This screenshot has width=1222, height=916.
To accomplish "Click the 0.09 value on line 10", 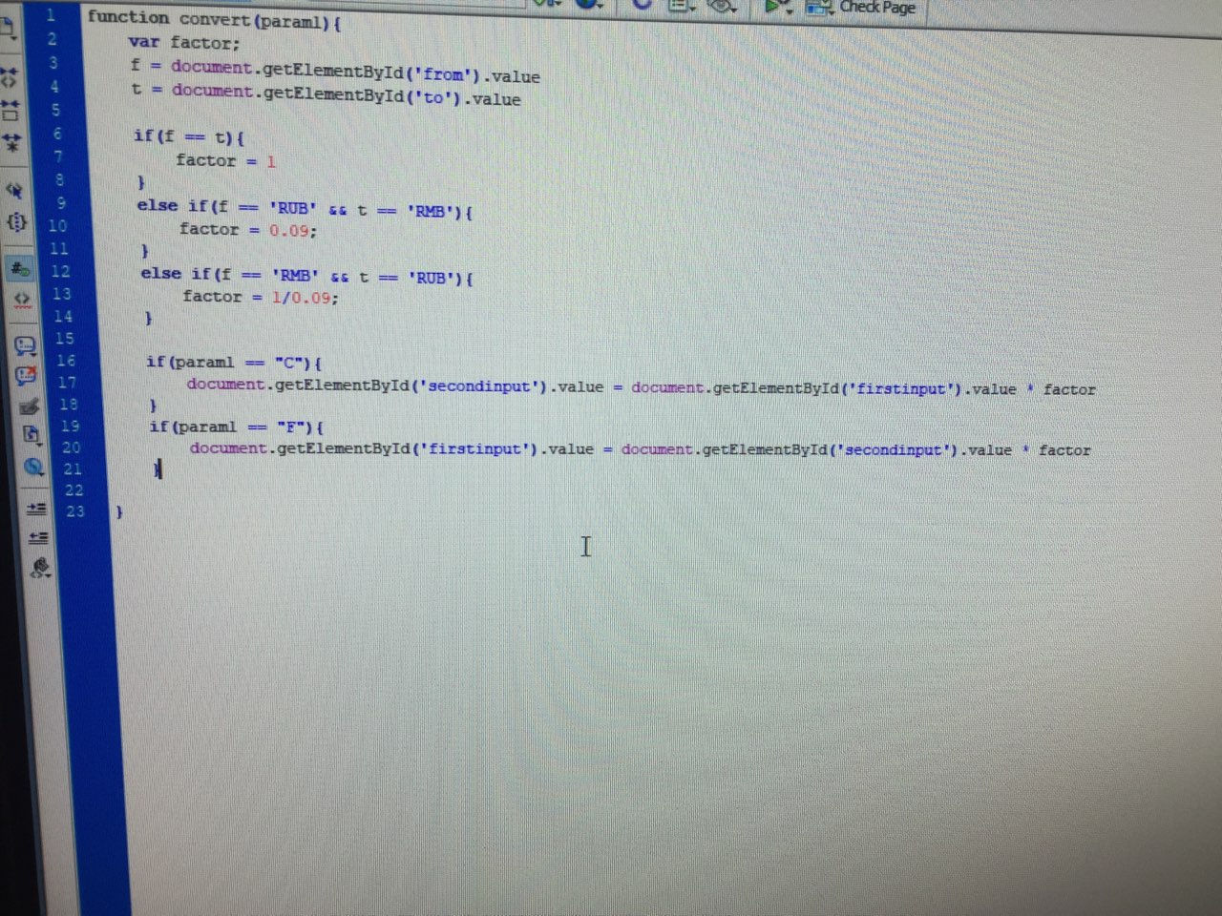I will pyautogui.click(x=288, y=231).
